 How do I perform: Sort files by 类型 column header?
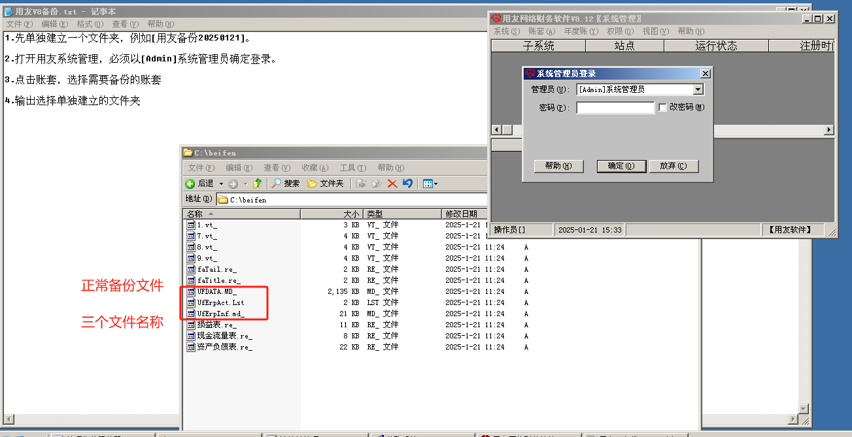tap(403, 214)
